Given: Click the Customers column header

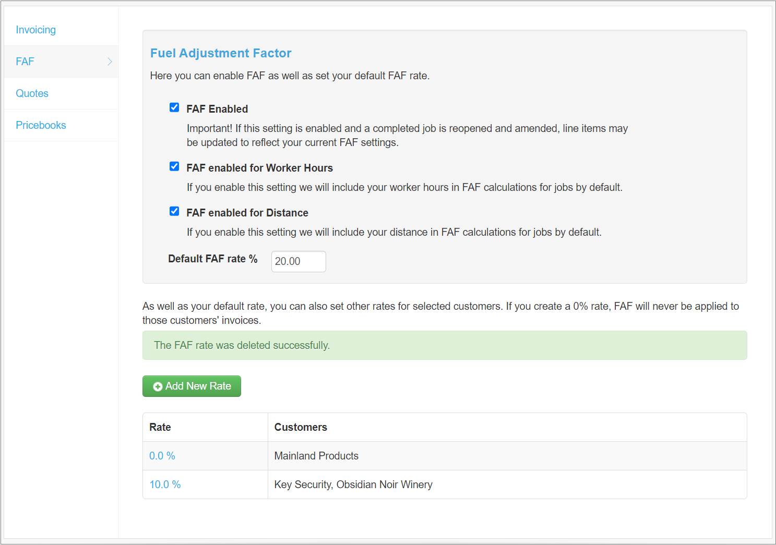Looking at the screenshot, I should [x=301, y=427].
